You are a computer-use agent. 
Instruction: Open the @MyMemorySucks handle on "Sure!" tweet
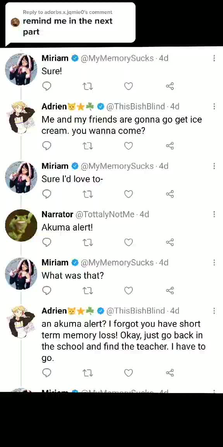coord(117,58)
